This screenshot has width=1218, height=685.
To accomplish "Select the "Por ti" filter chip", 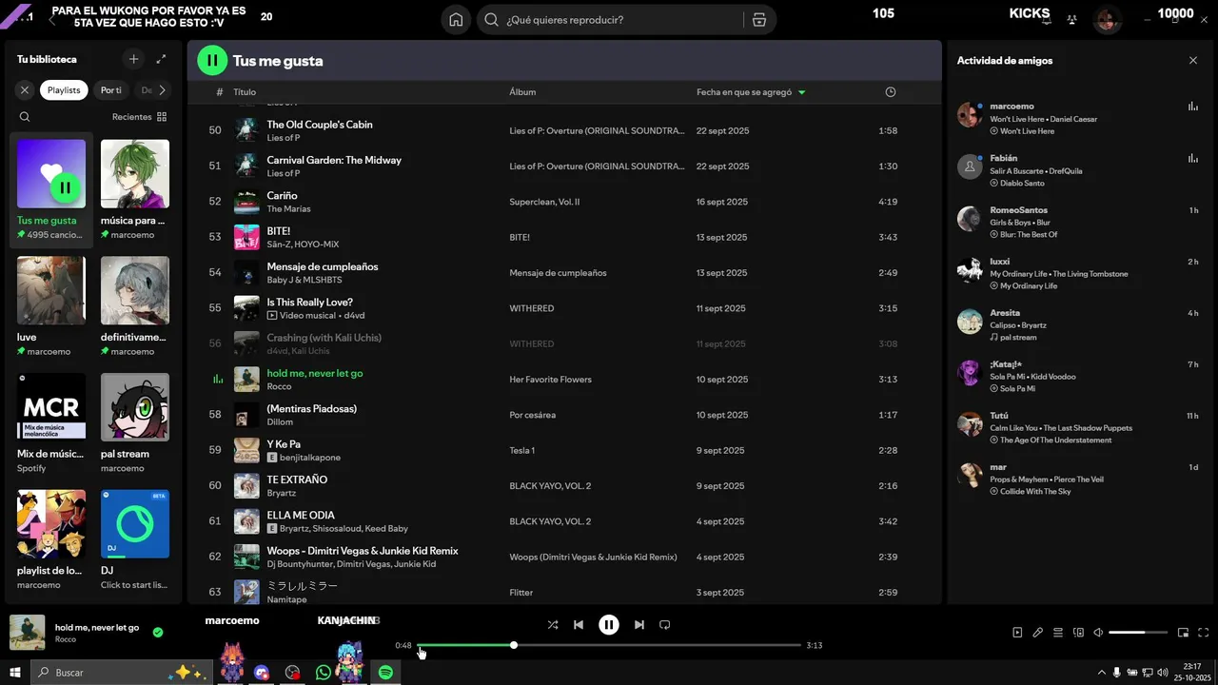I will click(111, 90).
